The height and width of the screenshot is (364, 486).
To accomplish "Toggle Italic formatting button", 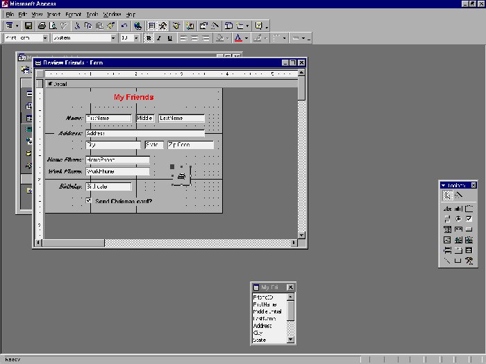I will (x=159, y=38).
